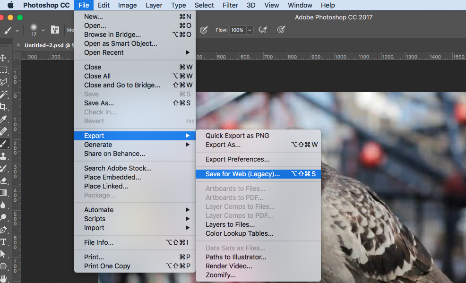Choose Search Adobe Stock...
The width and height of the screenshot is (466, 283).
pos(135,168)
